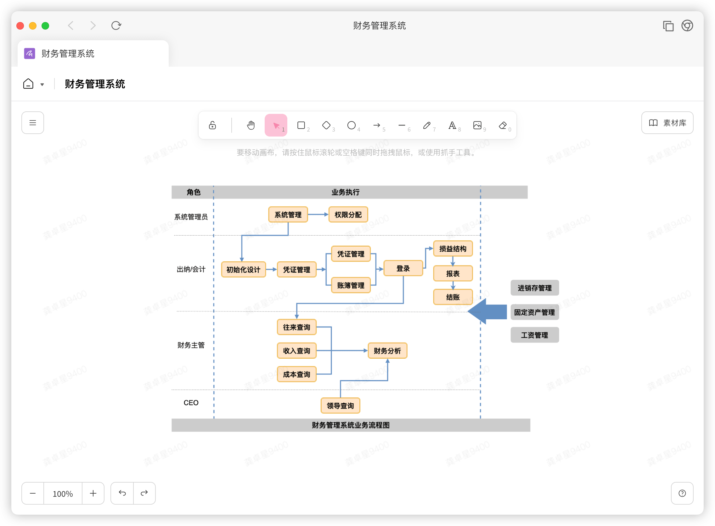Open the help question mark button
This screenshot has height=526, width=715.
(x=682, y=493)
